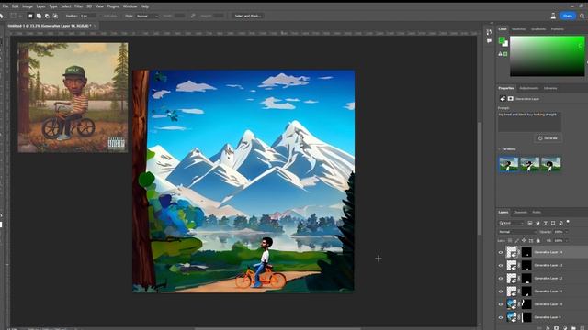Select the Generative Layer 12 mask thumbnail
588x330 pixels.
coord(526,279)
